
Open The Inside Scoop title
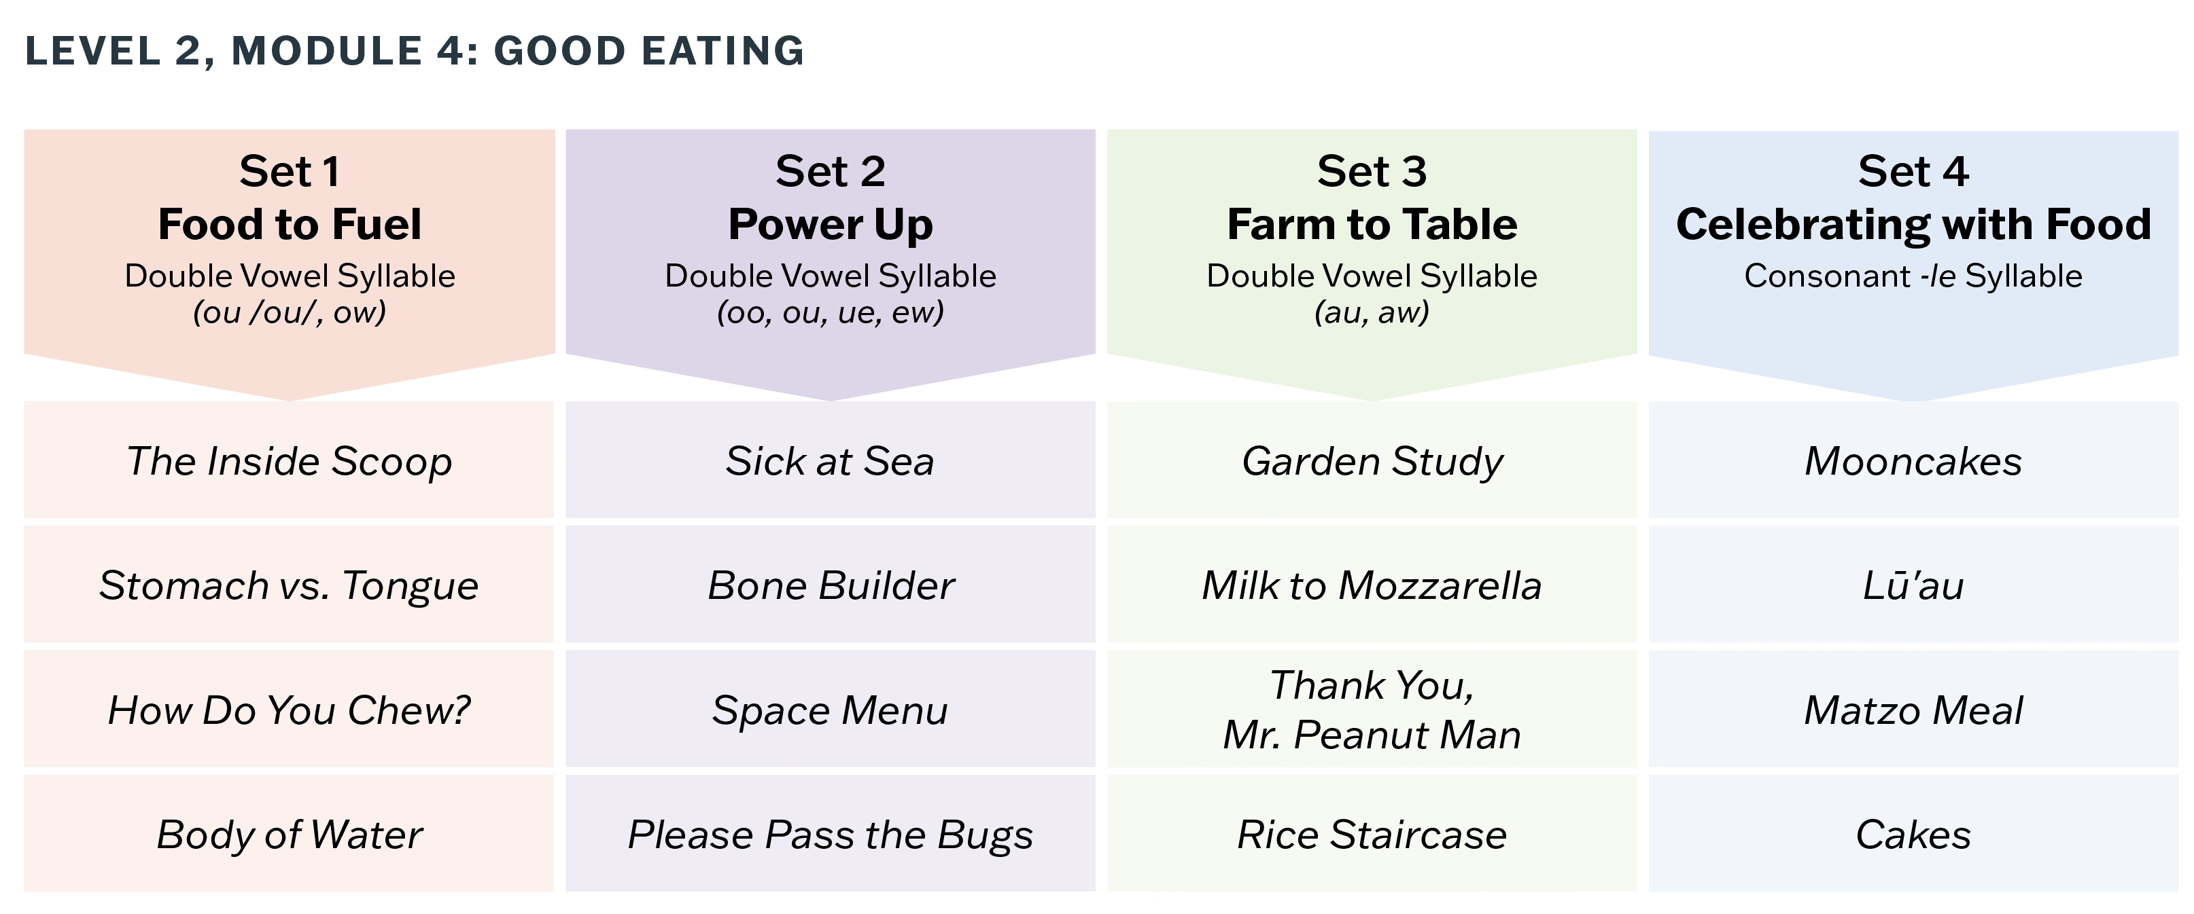point(290,461)
